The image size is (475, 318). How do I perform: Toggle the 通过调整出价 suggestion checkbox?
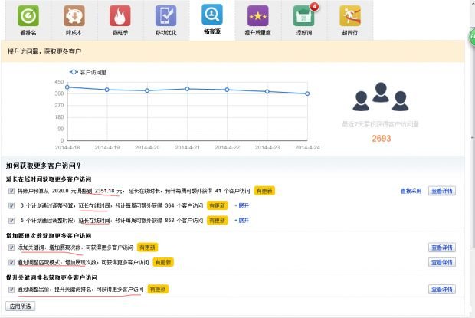tap(11, 289)
